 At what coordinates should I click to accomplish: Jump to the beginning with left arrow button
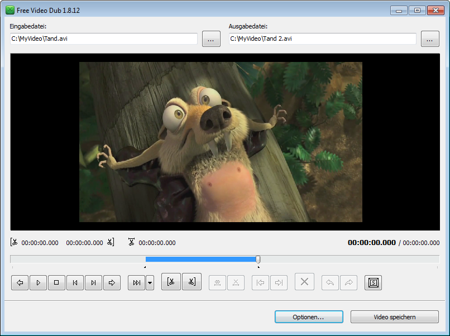coord(20,283)
